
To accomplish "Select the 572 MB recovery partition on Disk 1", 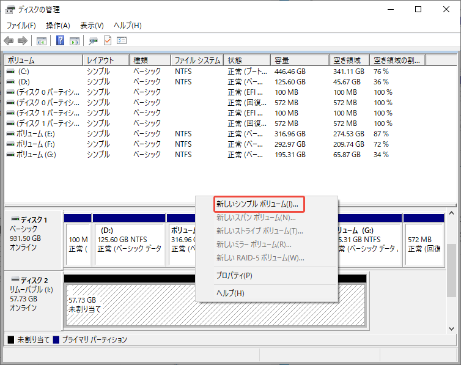I will click(424, 244).
